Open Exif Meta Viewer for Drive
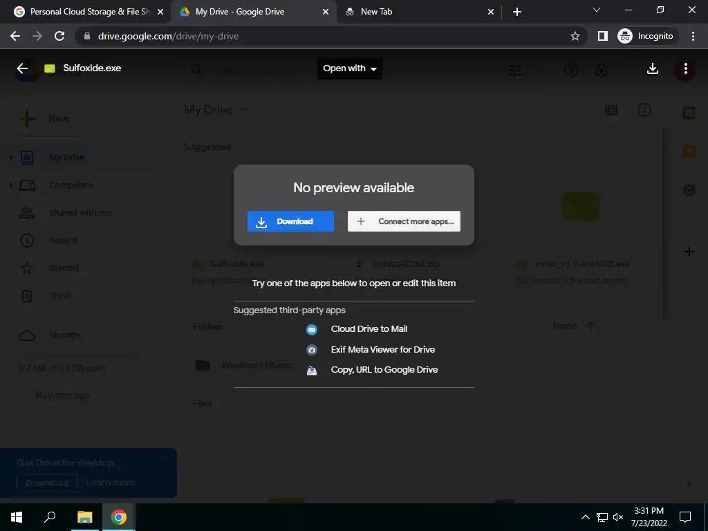The image size is (708, 531). 383,349
